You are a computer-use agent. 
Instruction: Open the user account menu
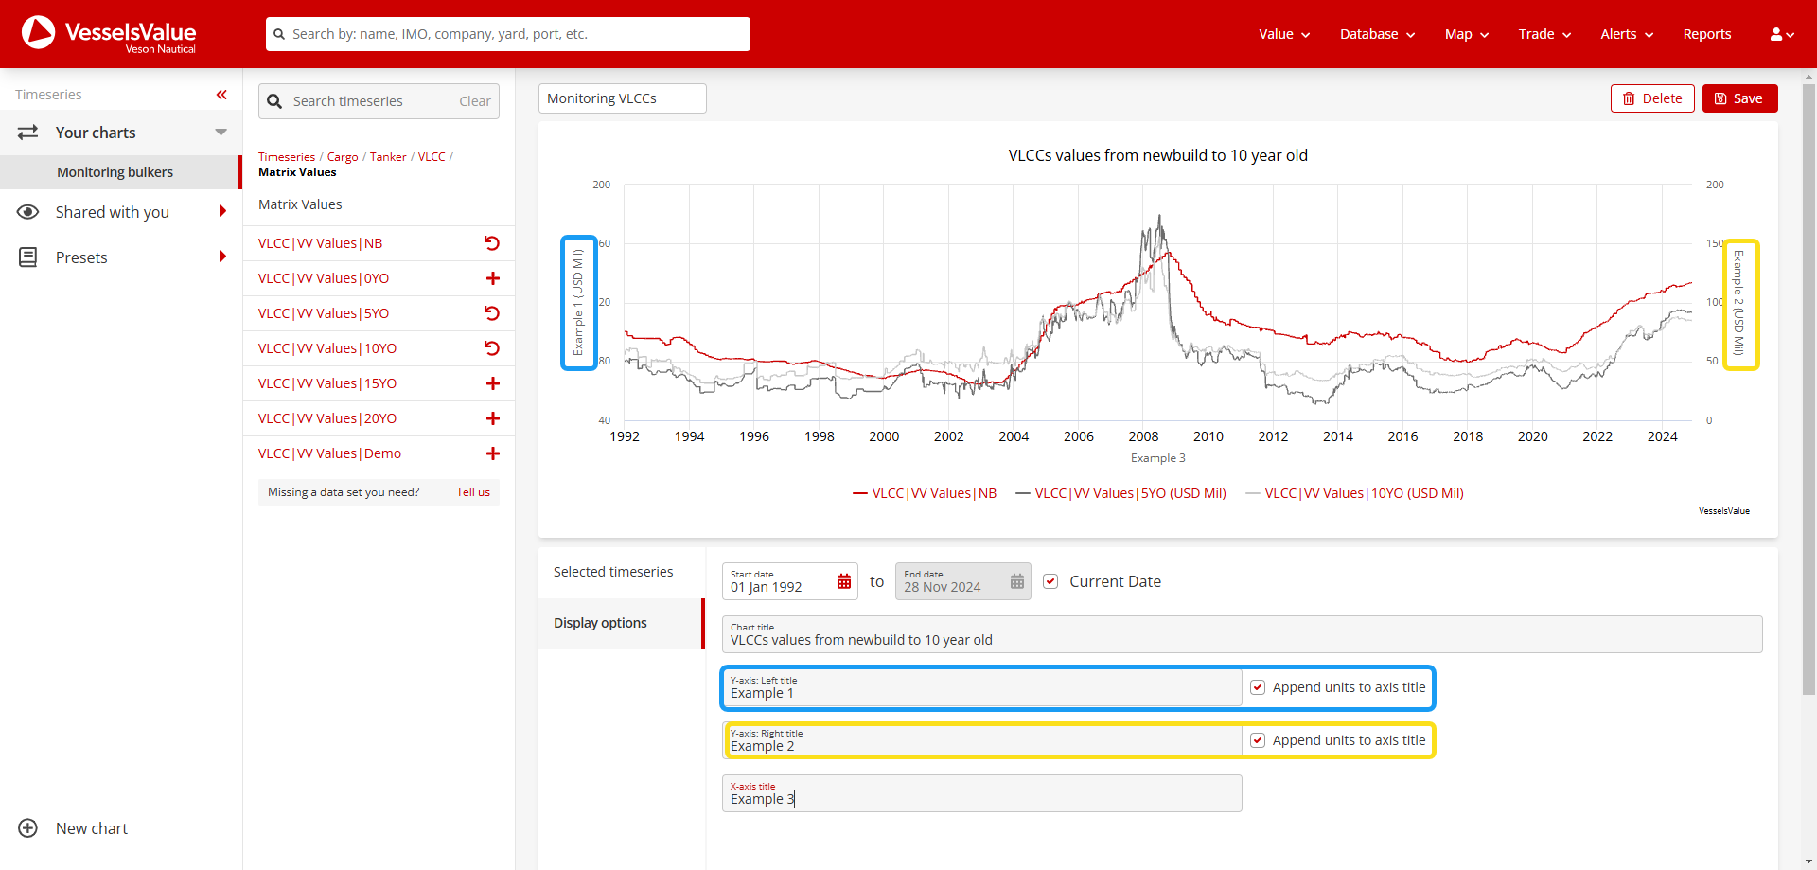pyautogui.click(x=1780, y=34)
